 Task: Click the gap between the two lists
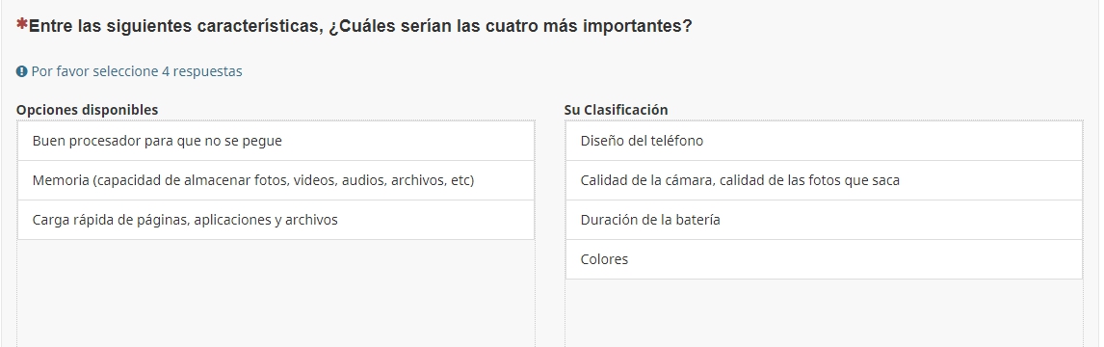pyautogui.click(x=550, y=232)
